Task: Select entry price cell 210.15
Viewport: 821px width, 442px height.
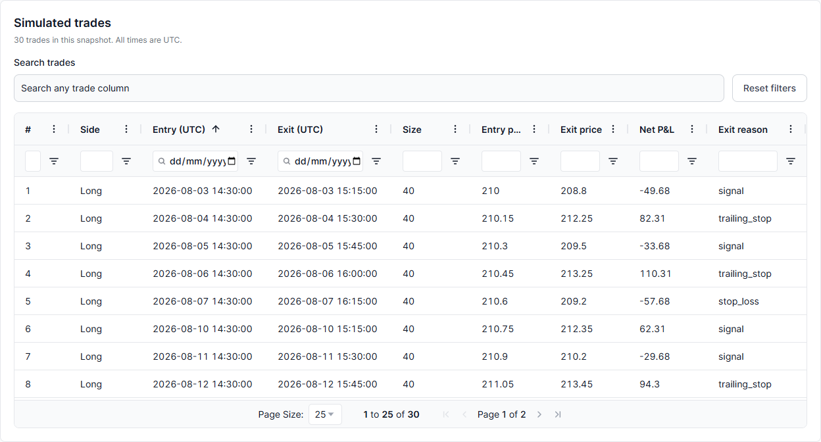Action: 510,218
